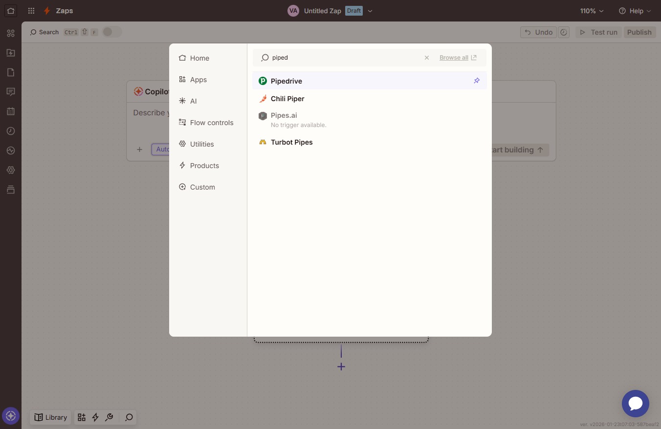Screen dimensions: 661x429
Task: Choose Pipes.ai from the search results
Action: point(370,120)
